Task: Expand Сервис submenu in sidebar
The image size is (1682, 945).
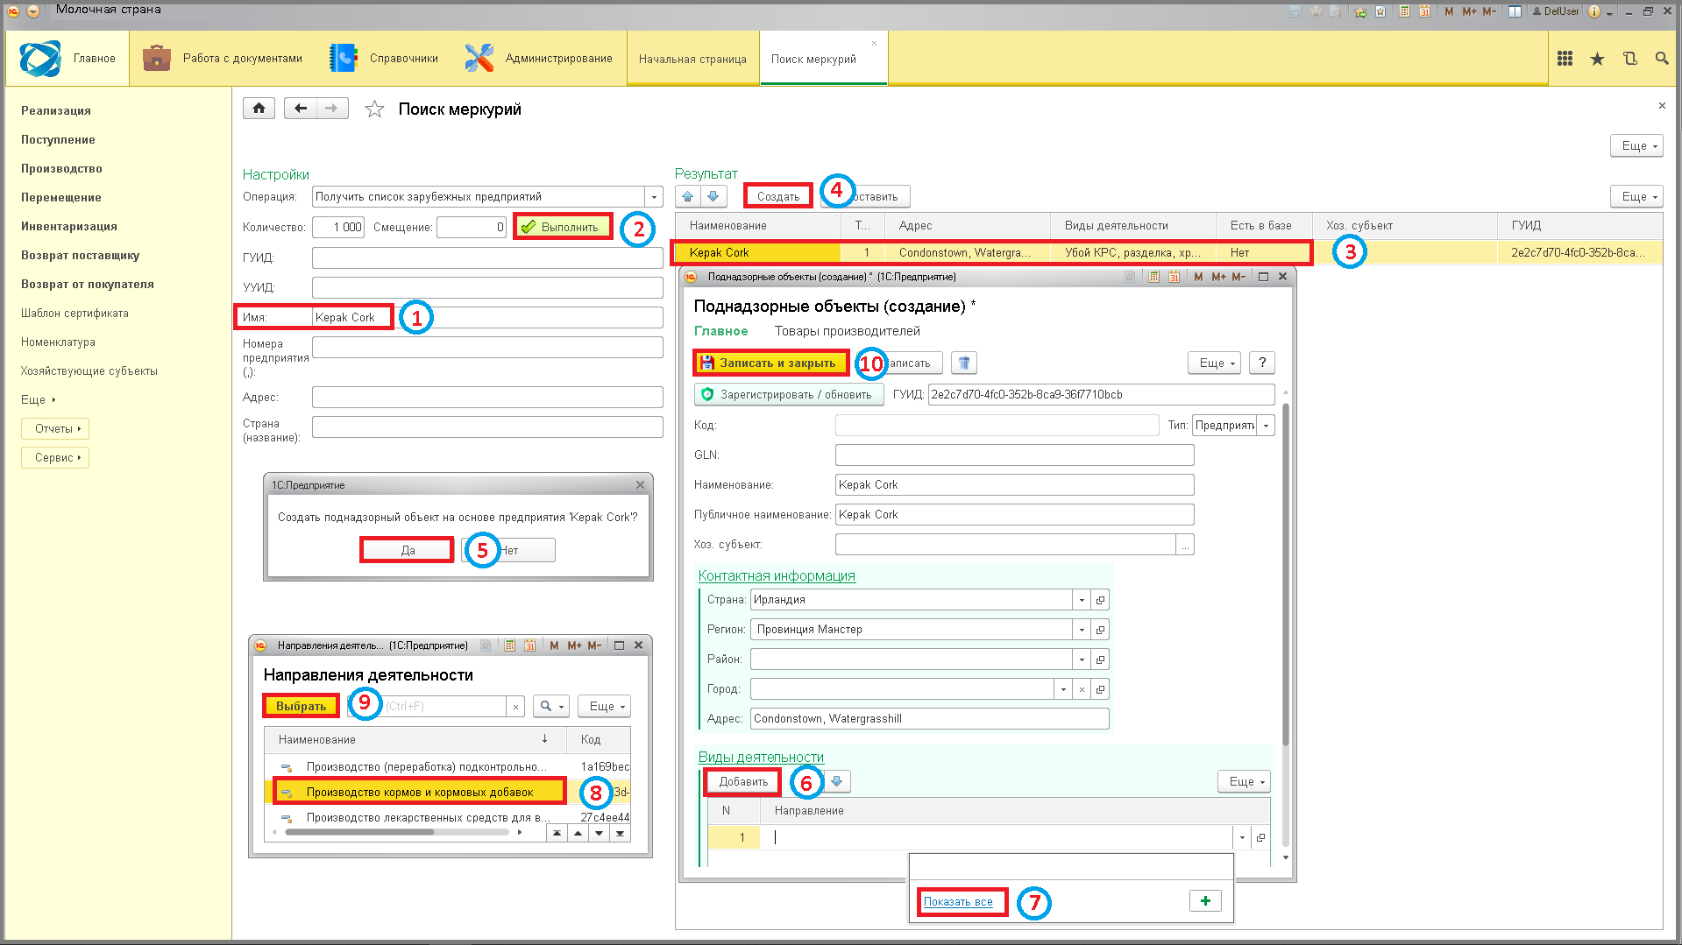Action: (x=55, y=458)
